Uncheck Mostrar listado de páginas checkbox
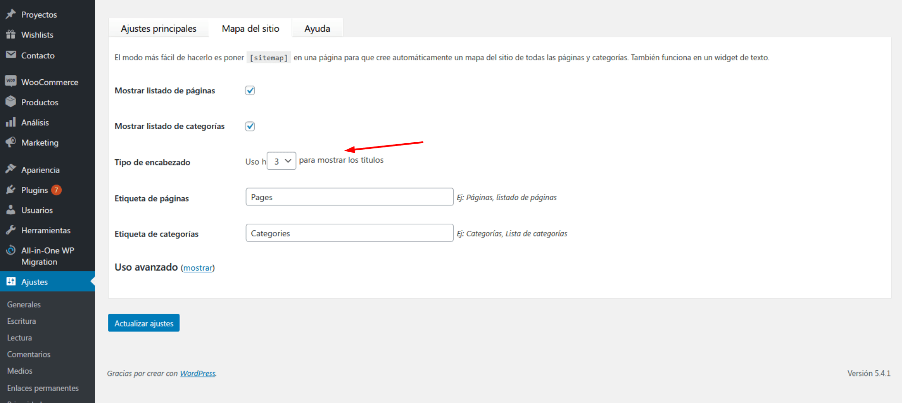Screen dimensions: 902x403 click(x=250, y=91)
